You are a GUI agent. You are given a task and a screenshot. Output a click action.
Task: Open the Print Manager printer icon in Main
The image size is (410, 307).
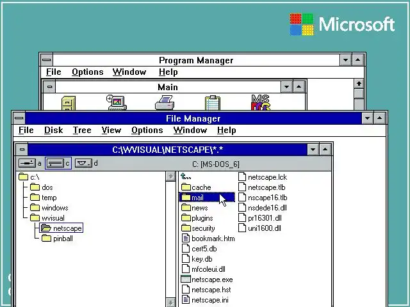tap(165, 103)
